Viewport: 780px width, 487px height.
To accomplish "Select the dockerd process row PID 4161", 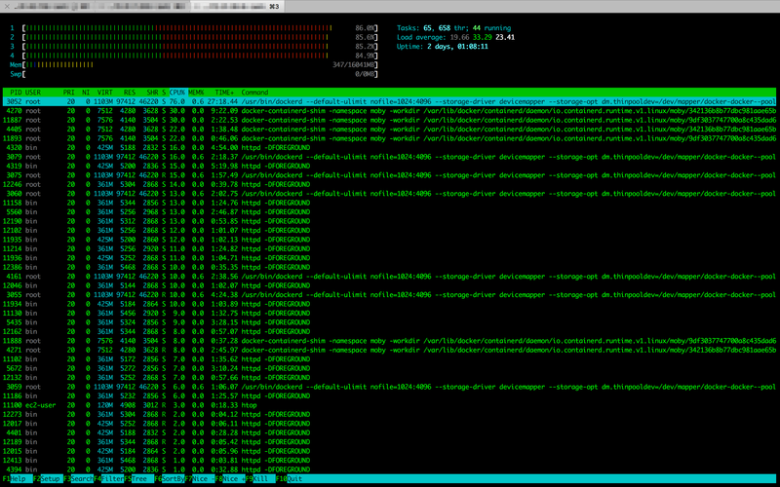I will click(389, 277).
